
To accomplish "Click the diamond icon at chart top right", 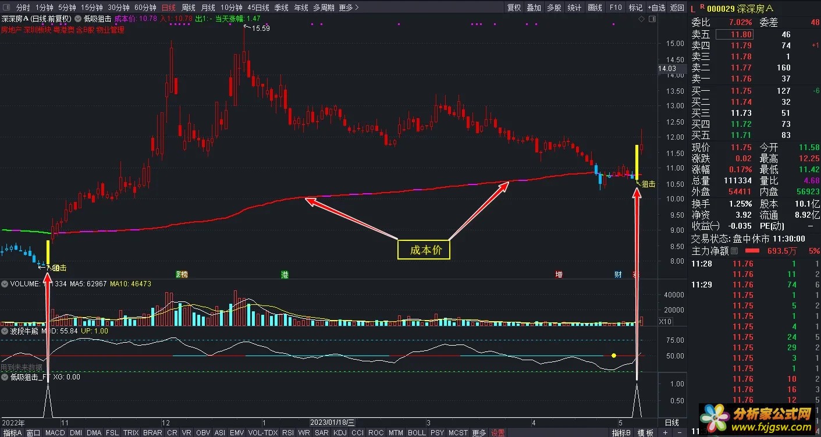I will (x=641, y=19).
